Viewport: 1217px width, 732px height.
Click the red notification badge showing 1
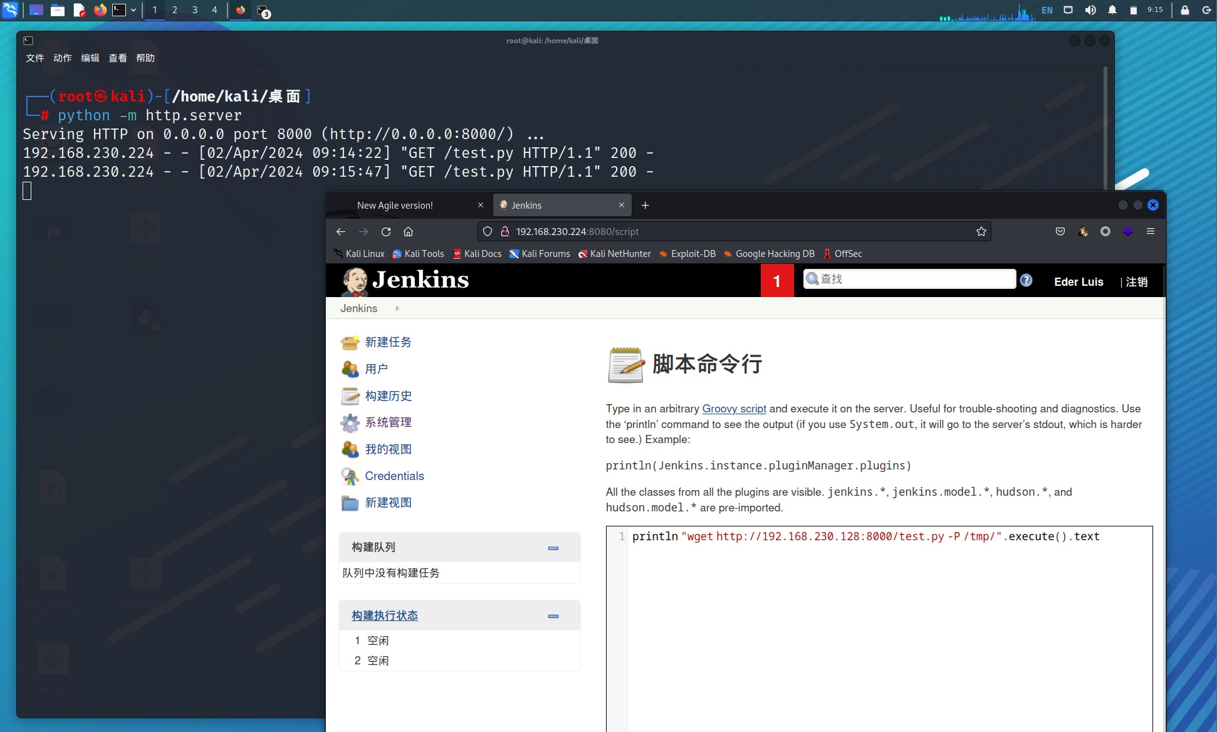(x=777, y=281)
